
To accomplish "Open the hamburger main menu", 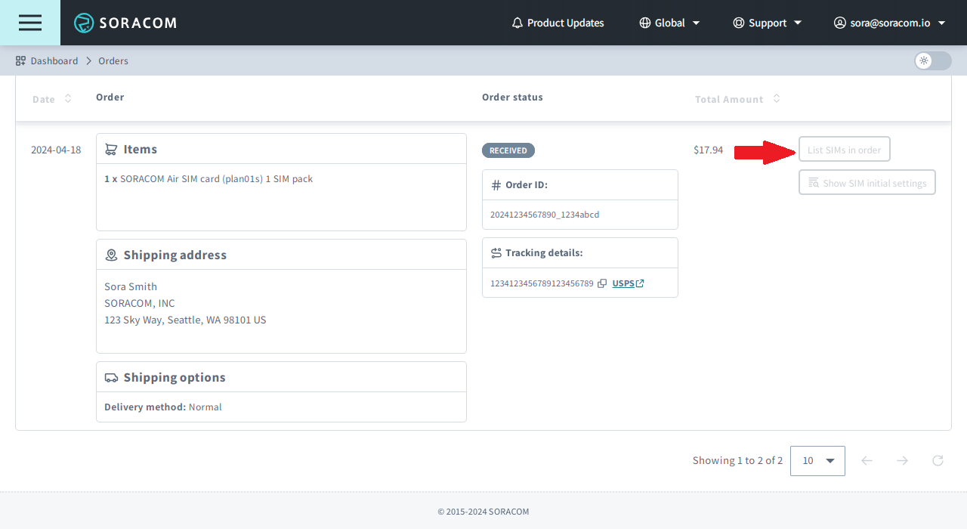I will tap(30, 23).
